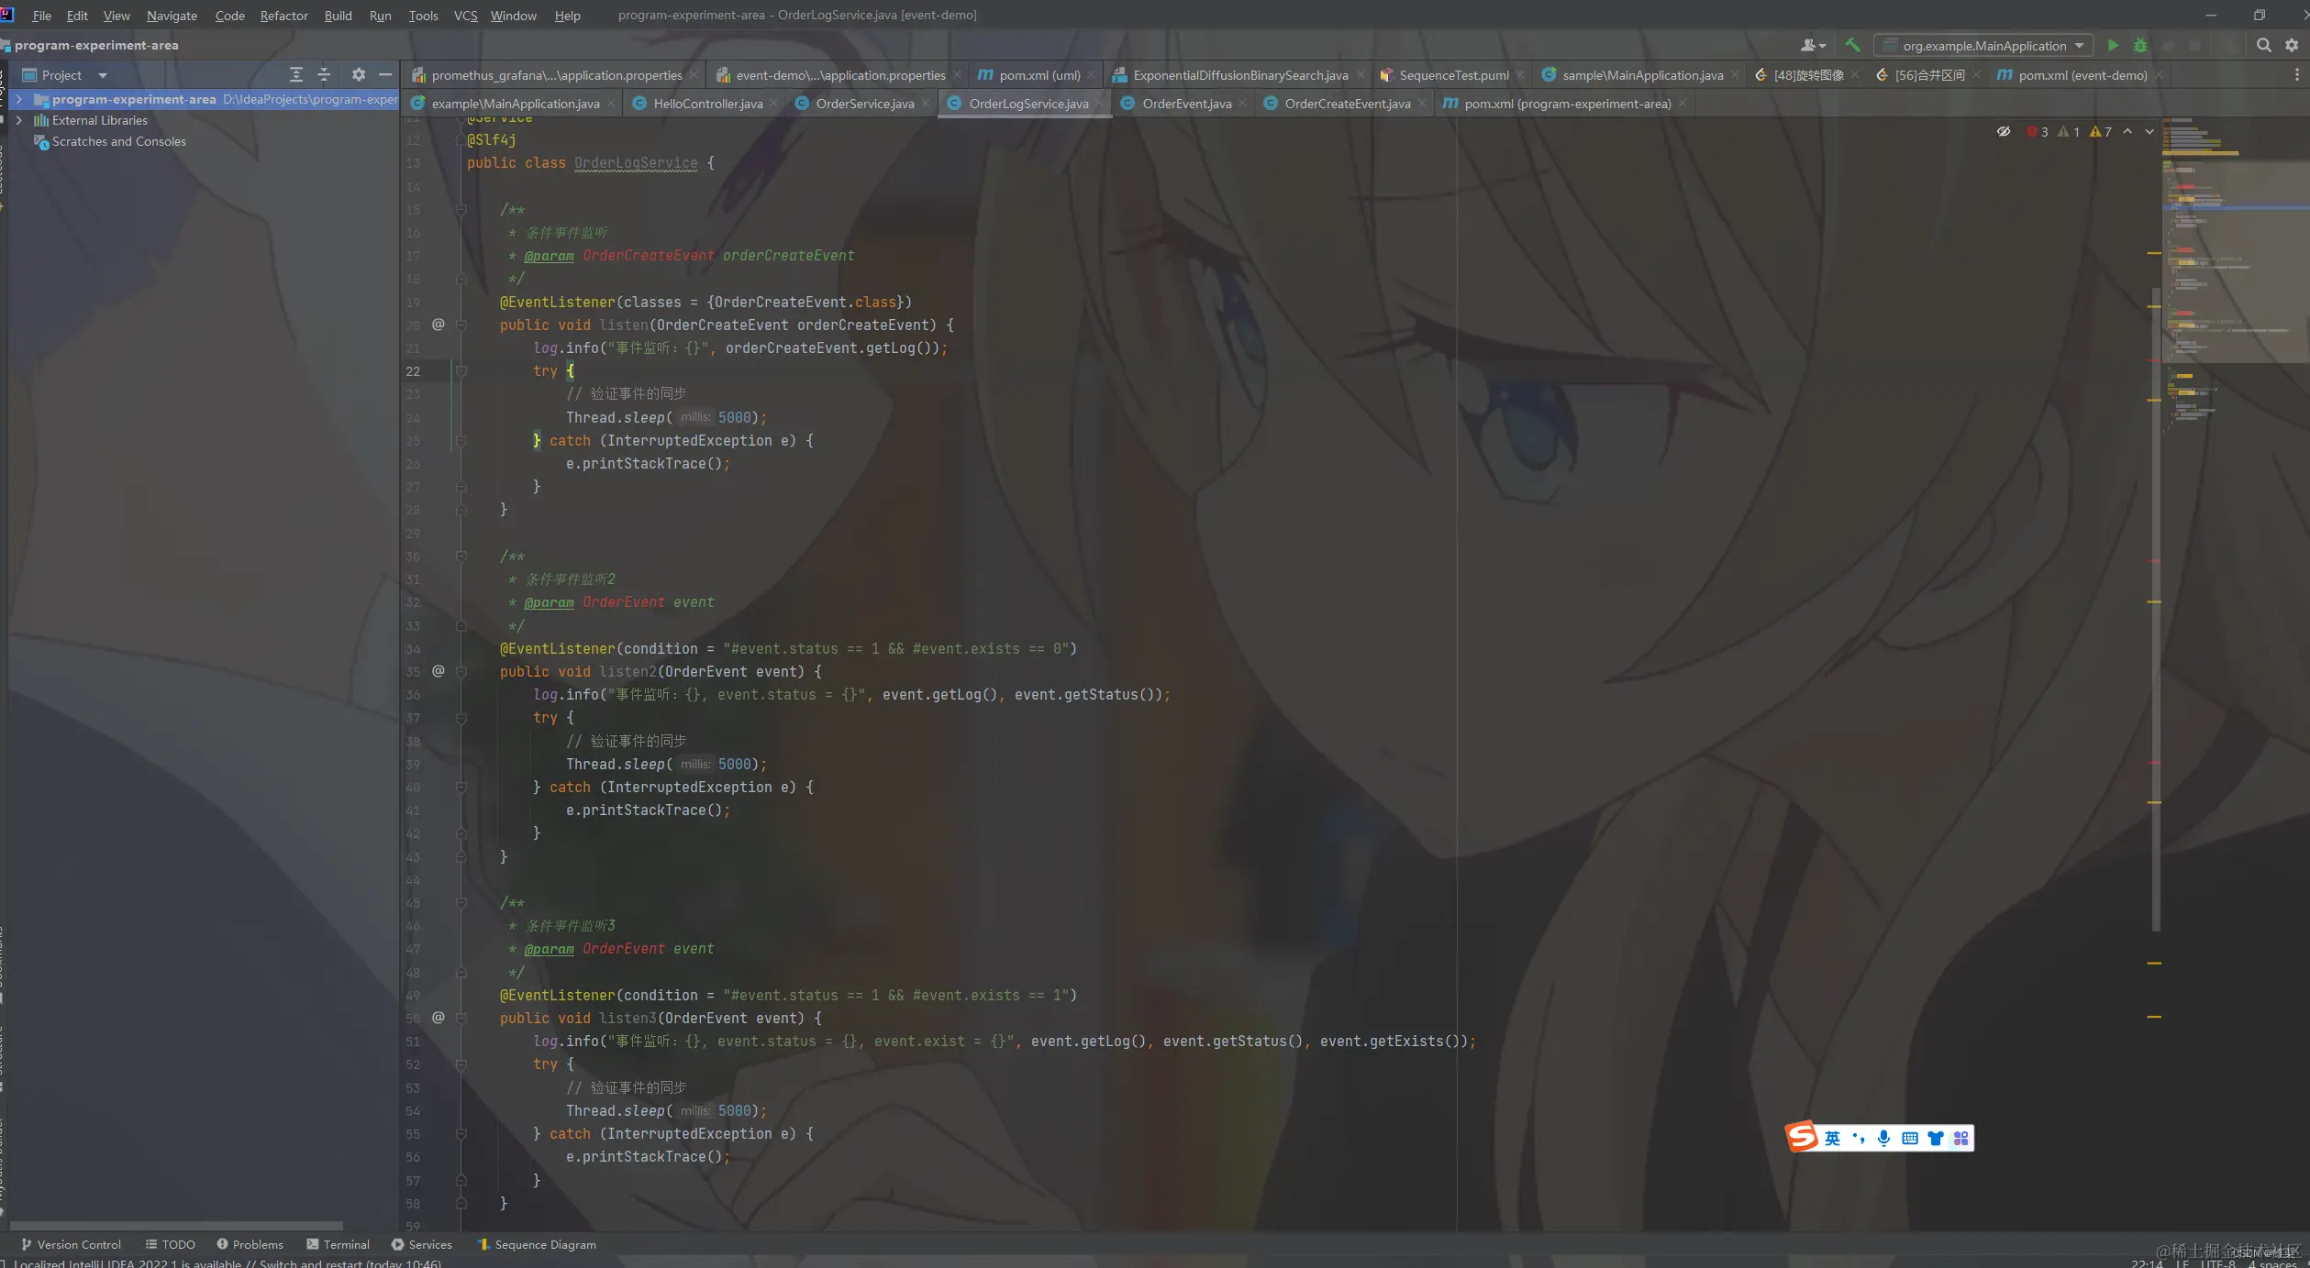Image resolution: width=2310 pixels, height=1268 pixels.
Task: Collapse the try block at line 52
Action: [x=461, y=1064]
